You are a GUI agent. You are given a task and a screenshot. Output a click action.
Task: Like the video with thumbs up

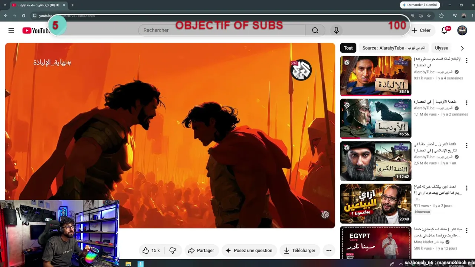[146, 250]
